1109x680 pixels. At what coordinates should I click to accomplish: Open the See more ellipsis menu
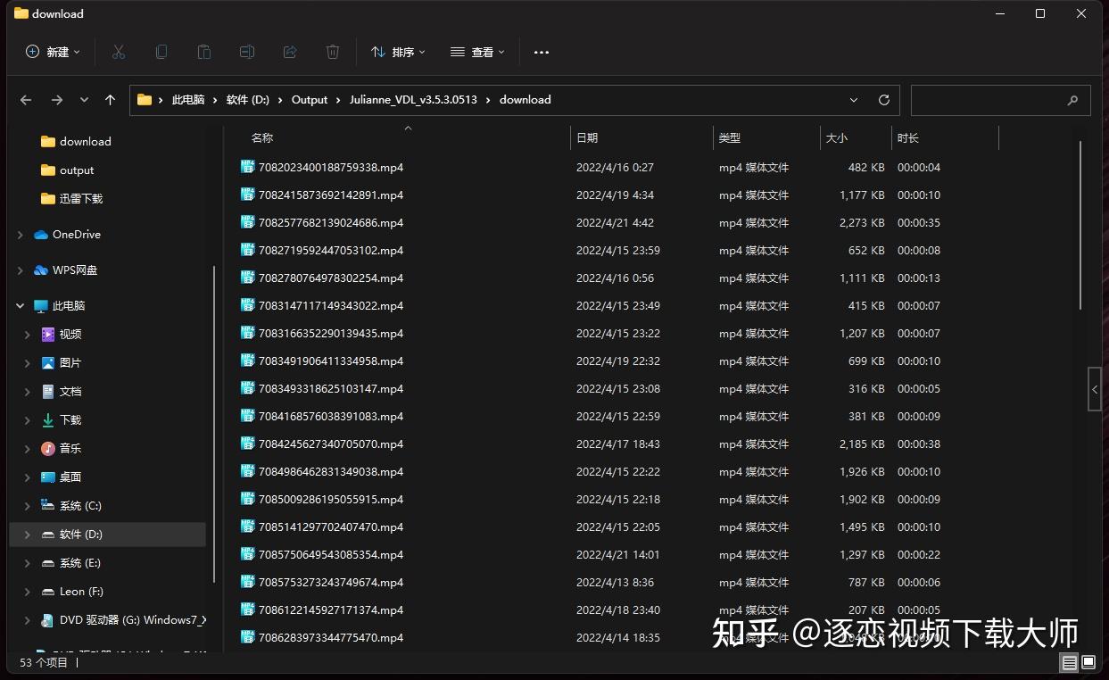[x=542, y=52]
